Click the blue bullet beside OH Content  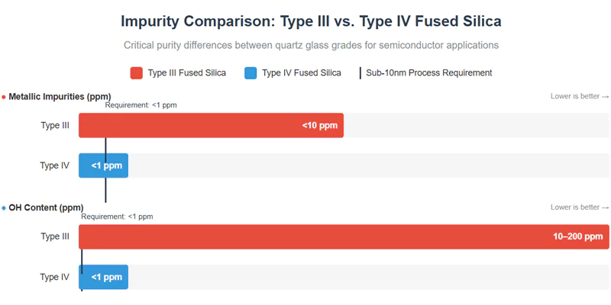pos(4,208)
